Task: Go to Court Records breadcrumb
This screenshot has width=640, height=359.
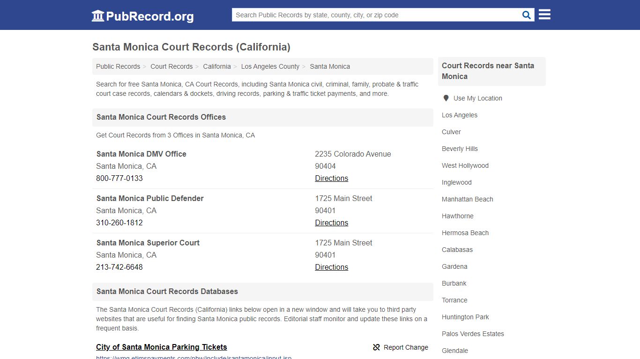Action: tap(171, 66)
